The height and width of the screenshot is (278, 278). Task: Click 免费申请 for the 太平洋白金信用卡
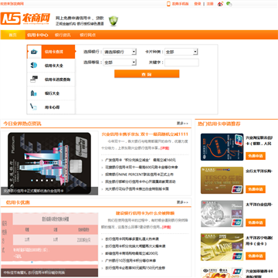(x=256, y=222)
